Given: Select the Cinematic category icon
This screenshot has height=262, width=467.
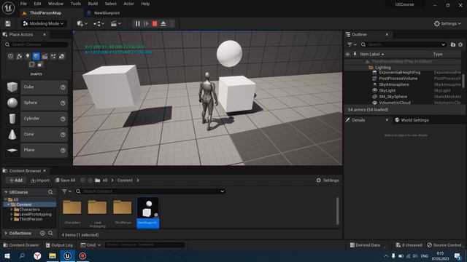Looking at the screenshot, I should 45,56.
